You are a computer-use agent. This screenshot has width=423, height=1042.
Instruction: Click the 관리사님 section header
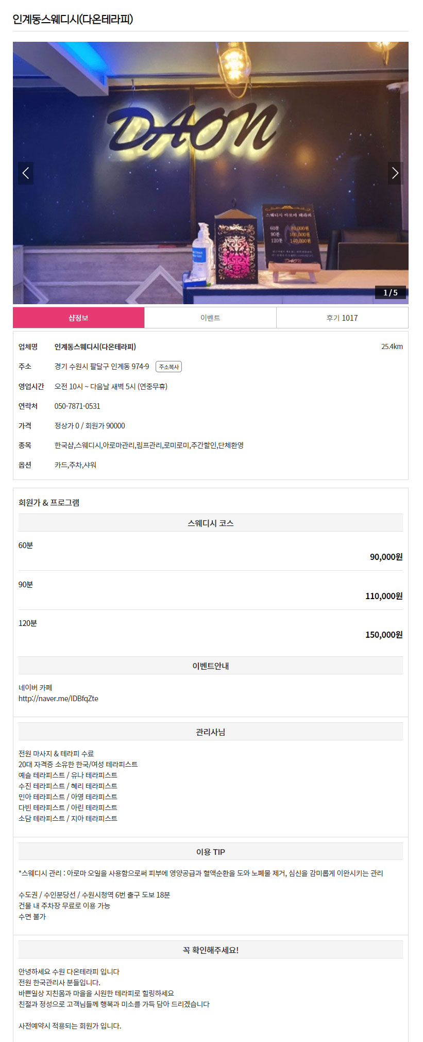211,732
